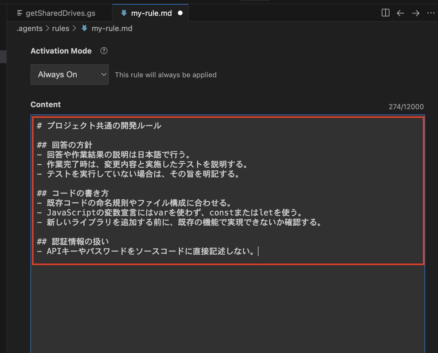Open the more actions ellipsis menu
Image resolution: width=438 pixels, height=353 pixels.
431,13
